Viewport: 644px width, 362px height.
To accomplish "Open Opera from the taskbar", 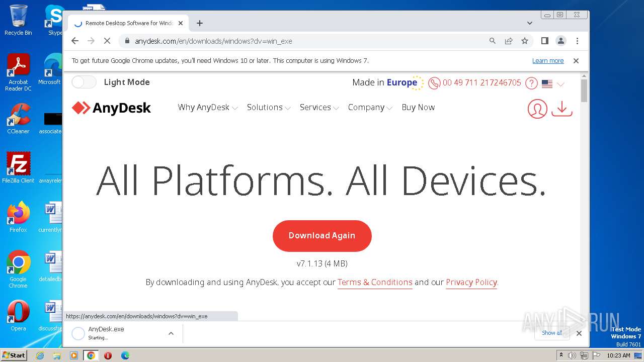I will 108,355.
